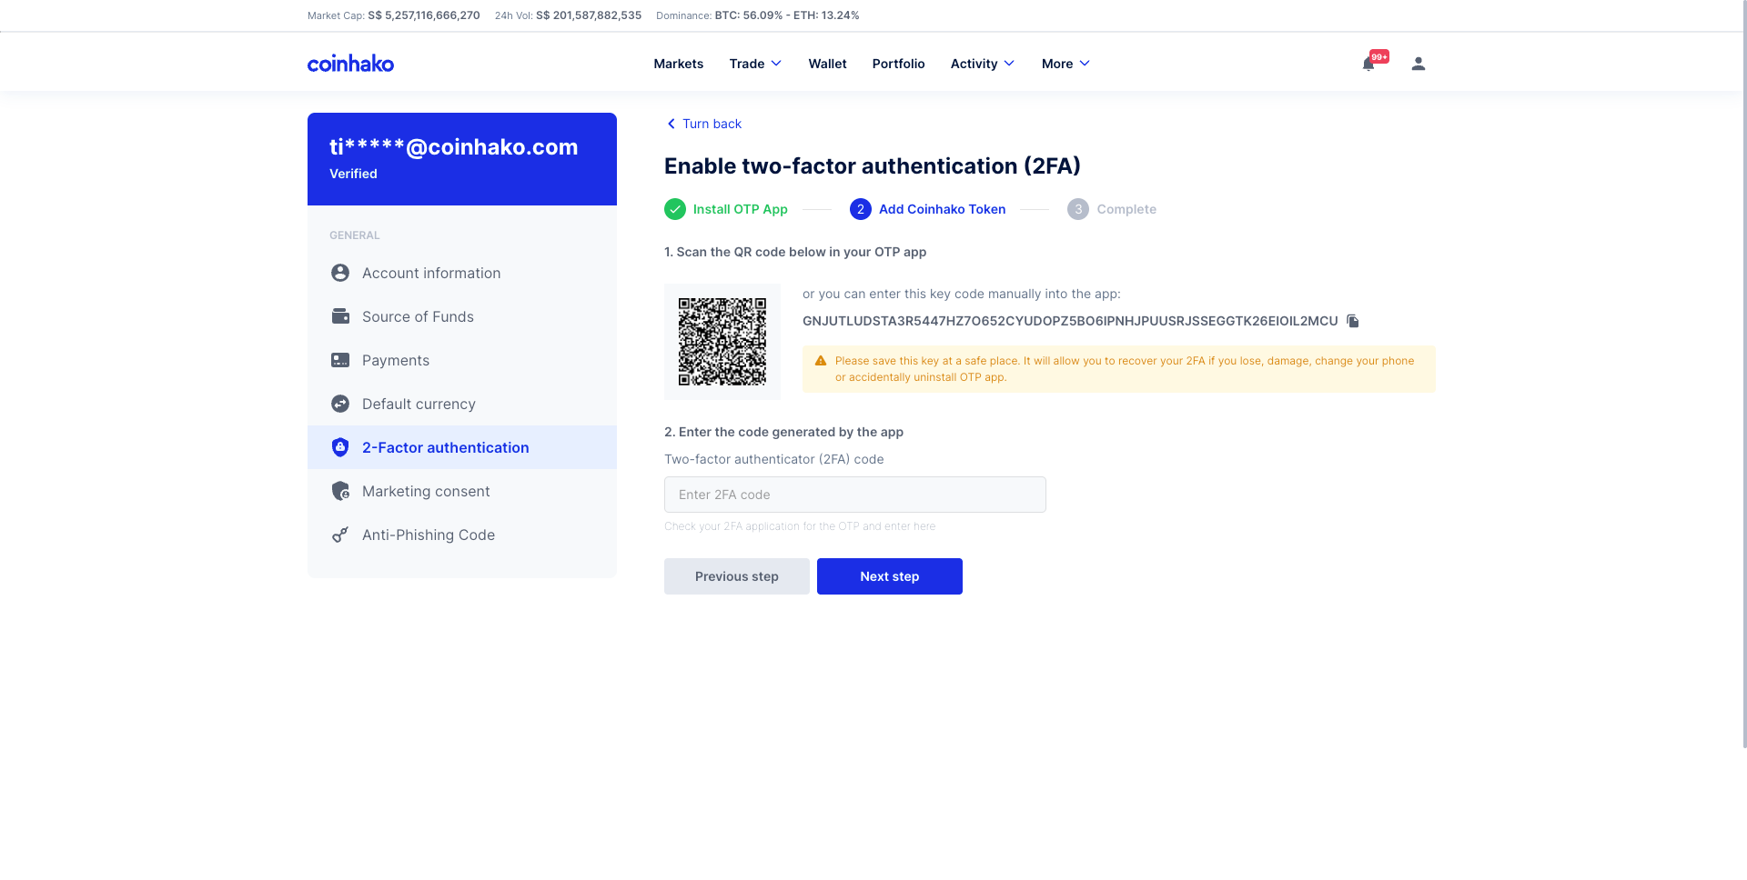Expand the Activity dropdown menu
Image resolution: width=1747 pixels, height=880 pixels.
982,64
